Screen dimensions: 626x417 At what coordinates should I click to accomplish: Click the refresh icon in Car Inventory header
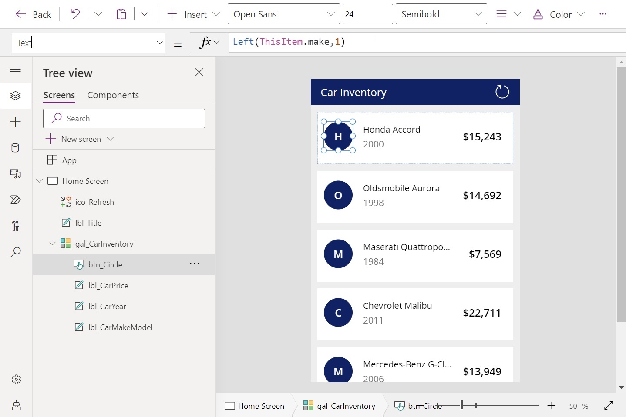point(502,92)
